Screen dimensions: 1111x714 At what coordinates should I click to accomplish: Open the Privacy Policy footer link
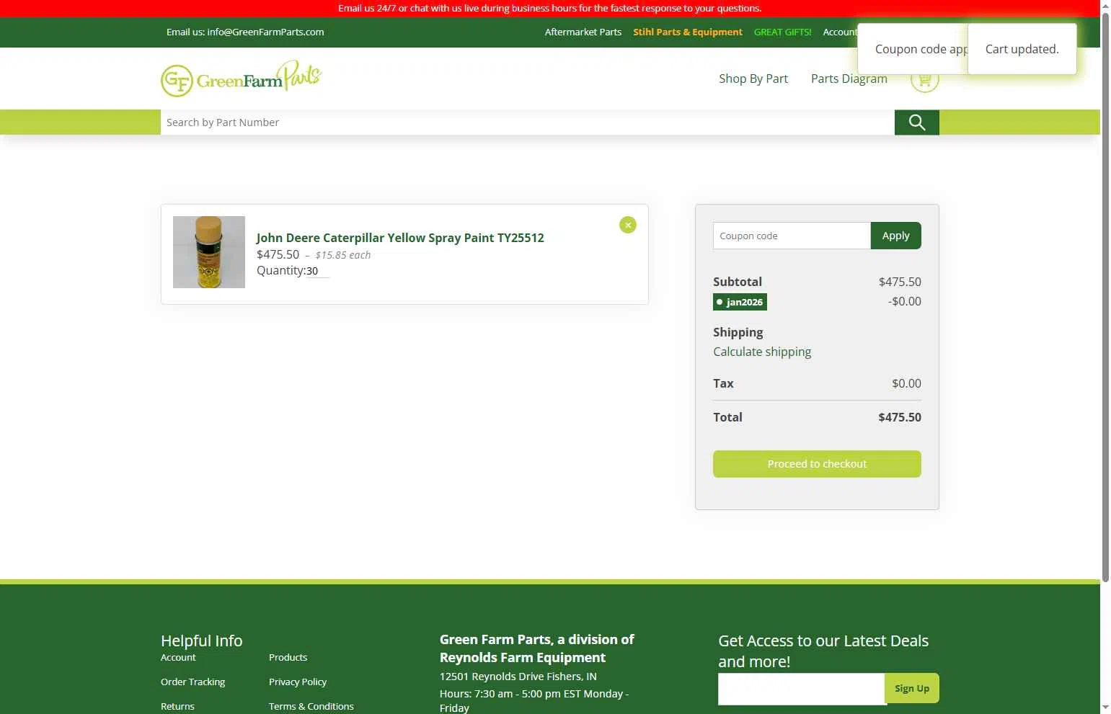[298, 682]
